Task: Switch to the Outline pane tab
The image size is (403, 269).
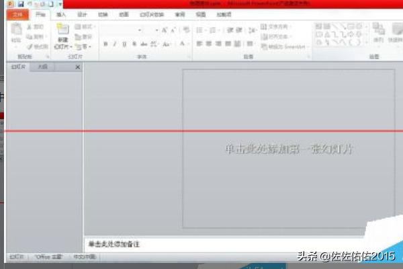Action: [42, 67]
